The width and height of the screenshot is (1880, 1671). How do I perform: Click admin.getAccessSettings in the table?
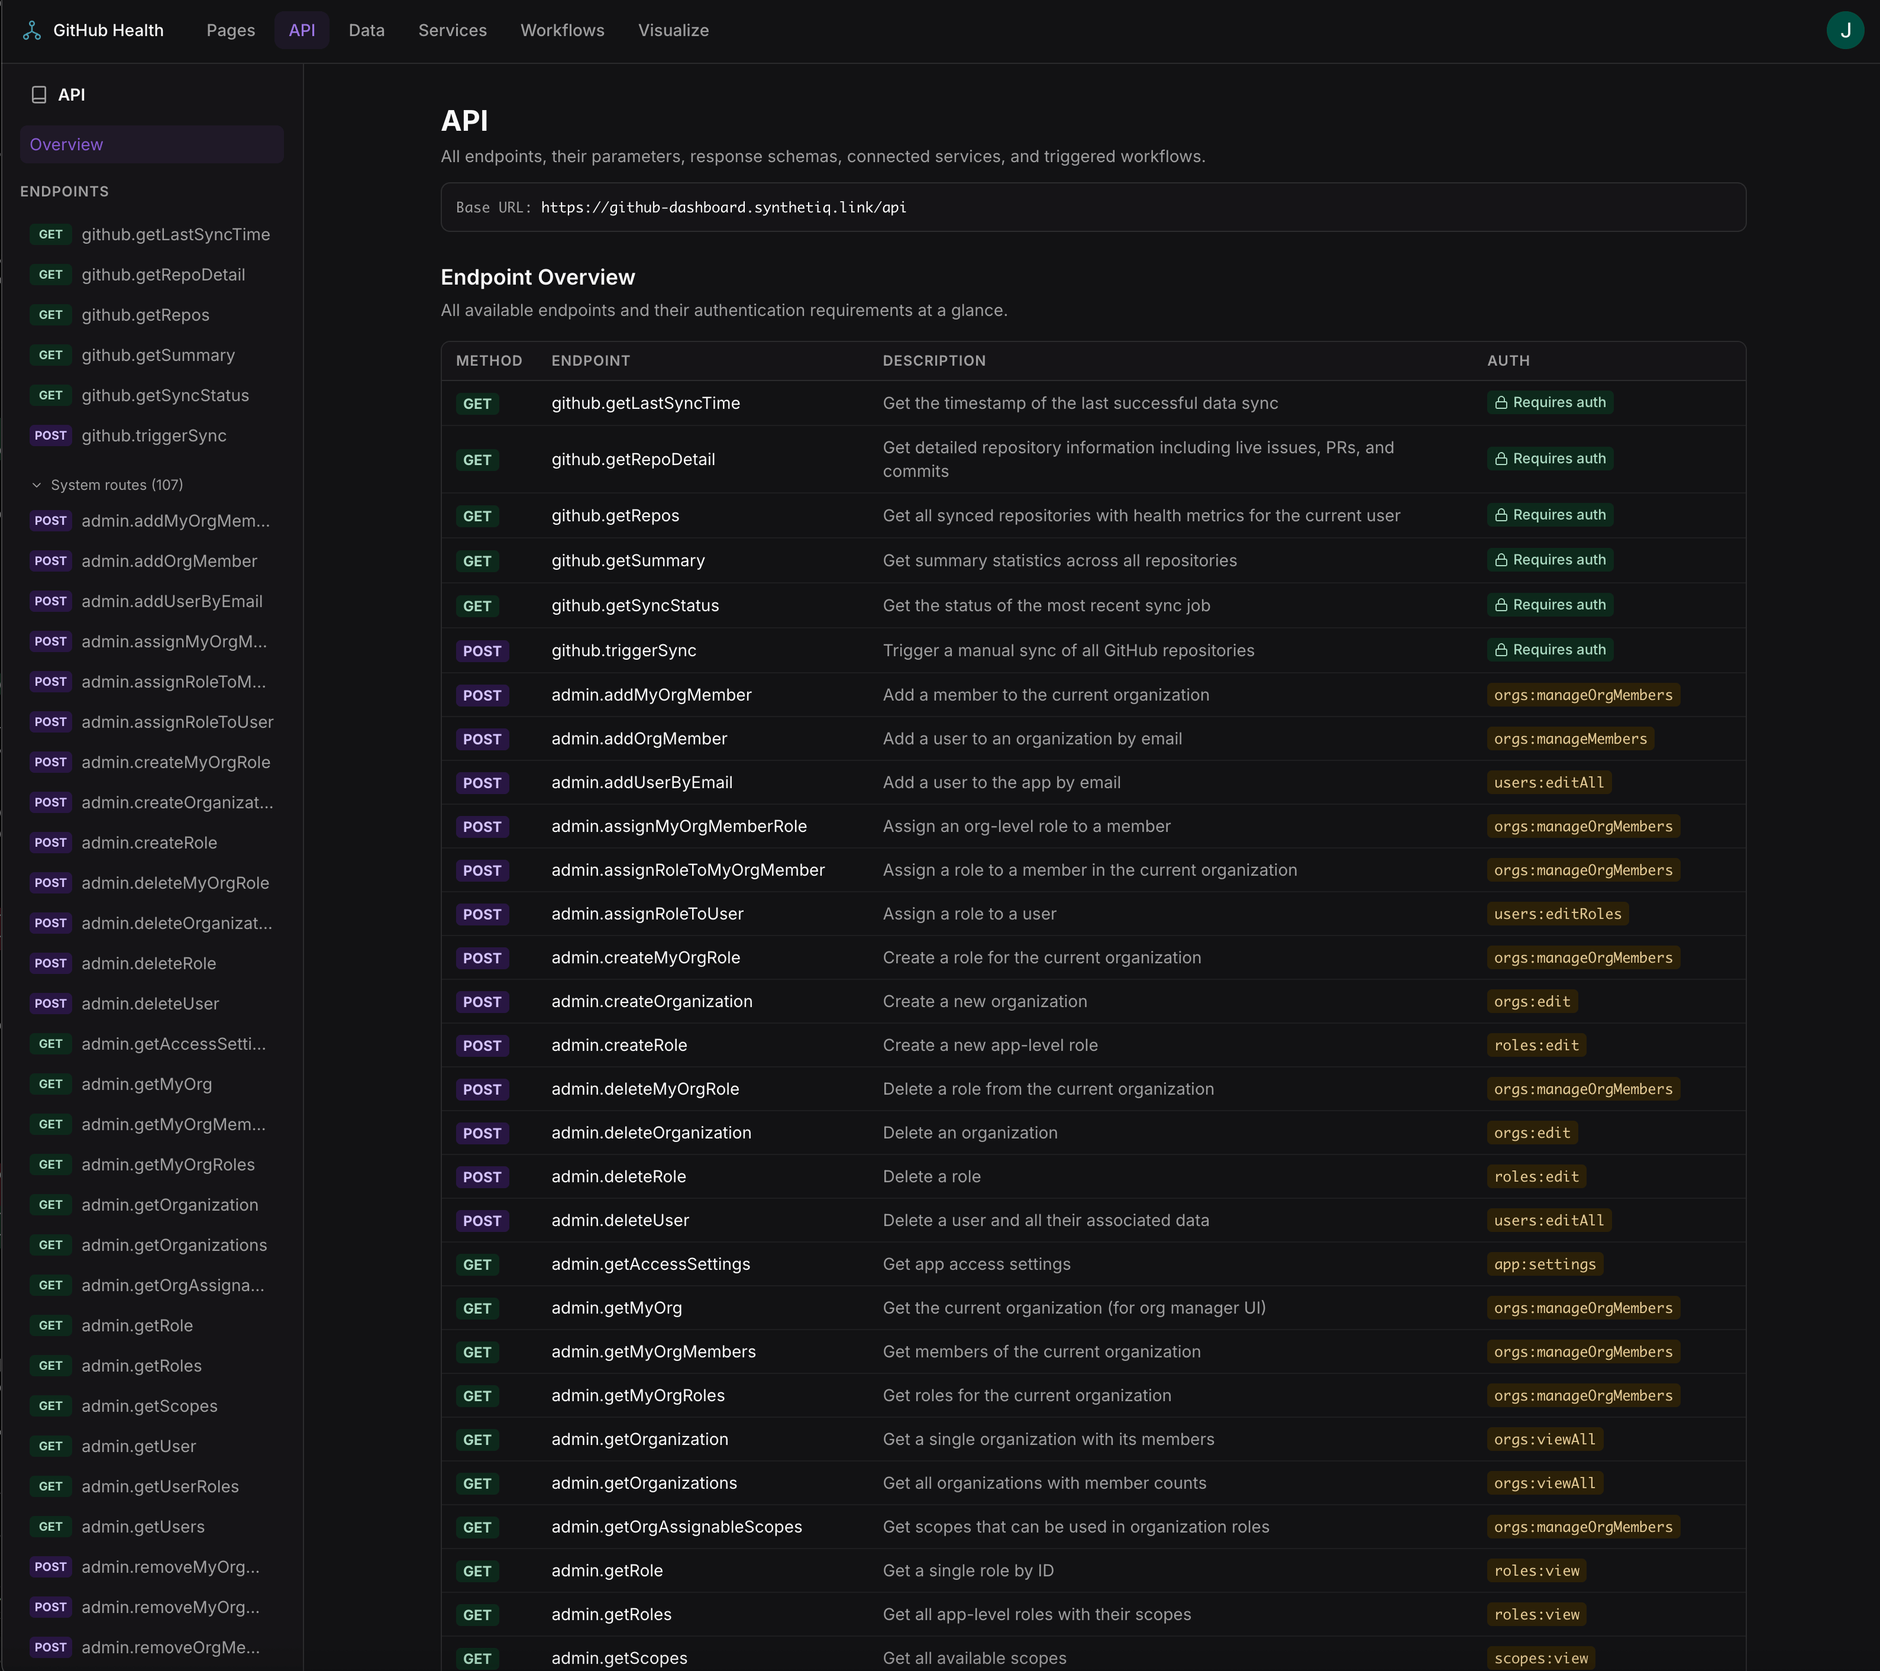[x=651, y=1264]
